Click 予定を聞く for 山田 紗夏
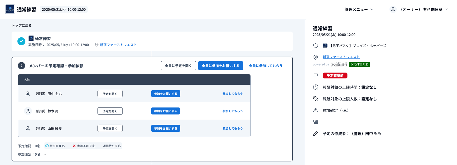Image resolution: width=457 pixels, height=165 pixels. tap(110, 128)
